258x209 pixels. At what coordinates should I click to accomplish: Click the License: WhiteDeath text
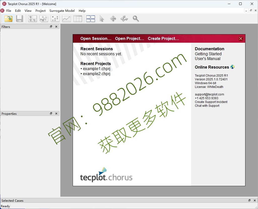pos(209,87)
